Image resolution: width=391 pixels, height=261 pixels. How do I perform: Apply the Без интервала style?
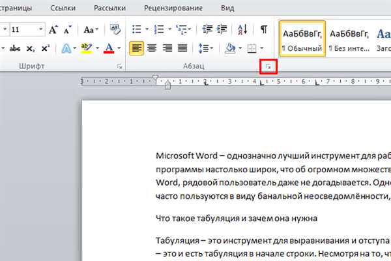349,38
